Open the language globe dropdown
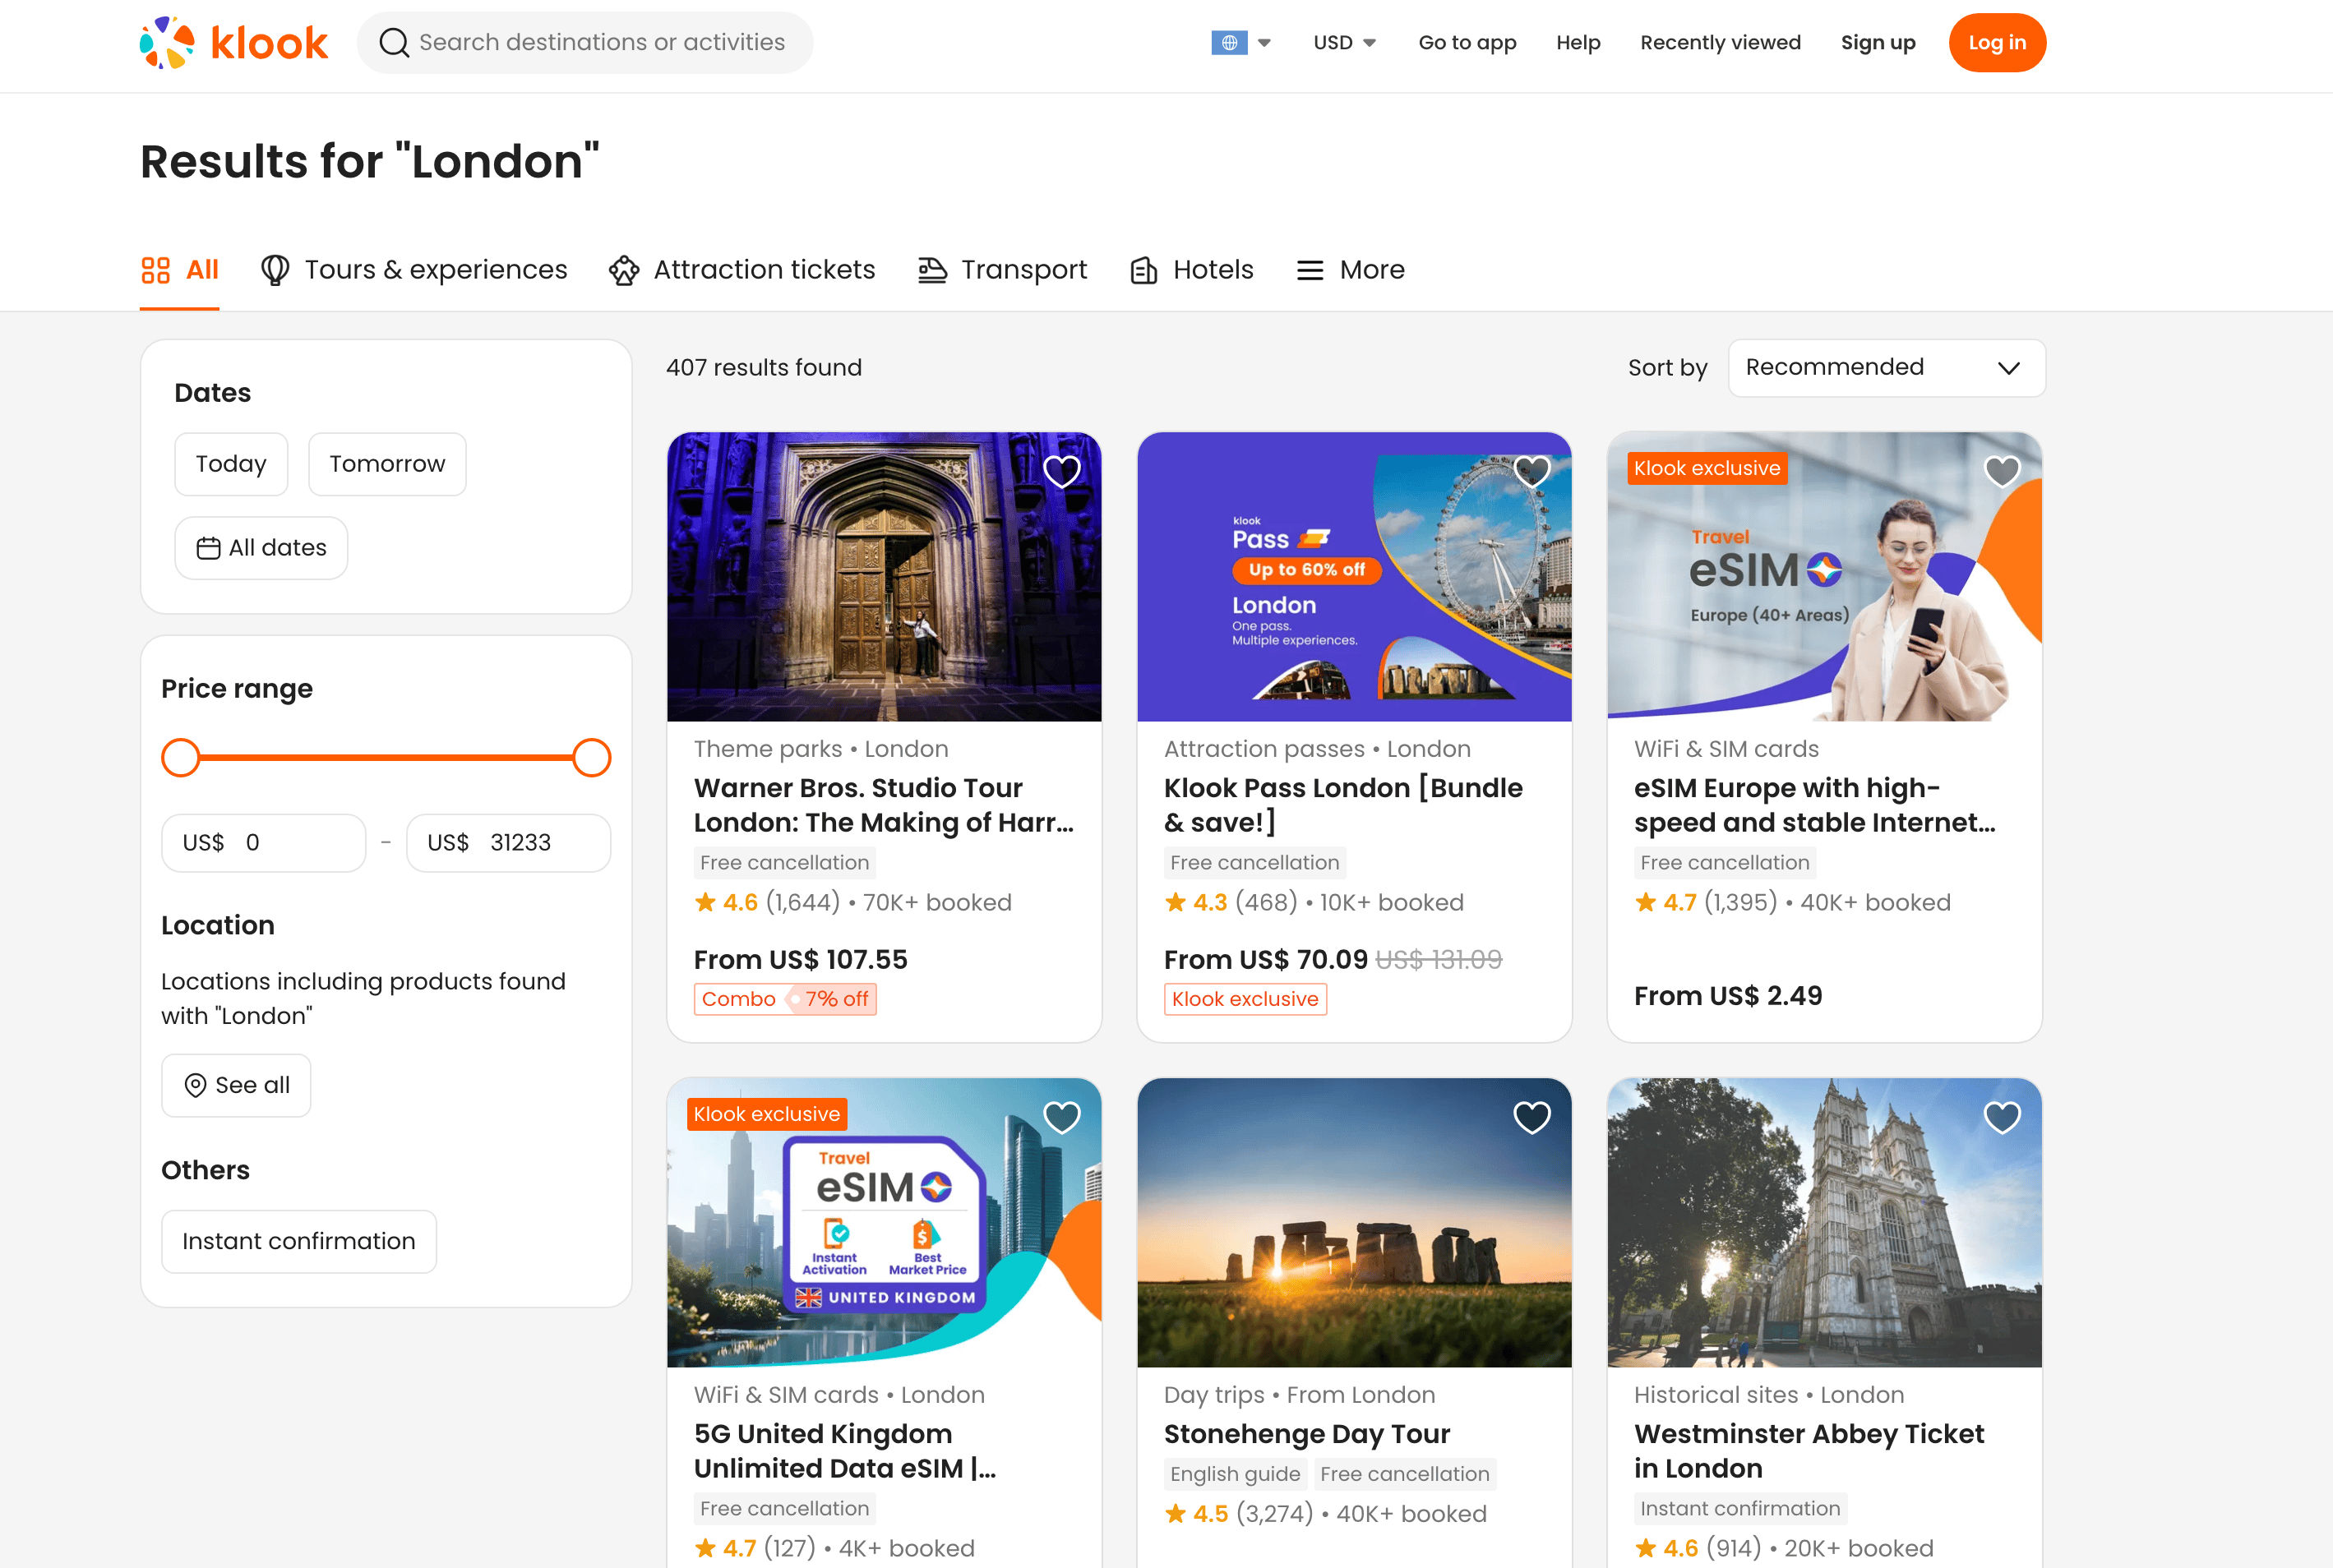 click(1241, 43)
